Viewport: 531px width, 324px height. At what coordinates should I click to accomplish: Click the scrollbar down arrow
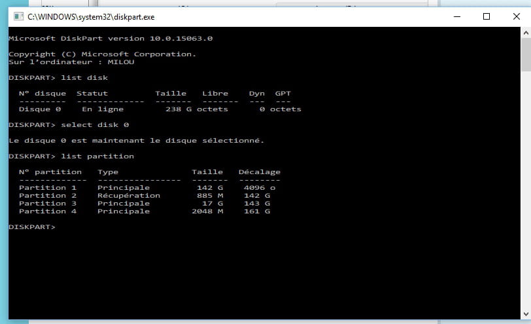526,314
